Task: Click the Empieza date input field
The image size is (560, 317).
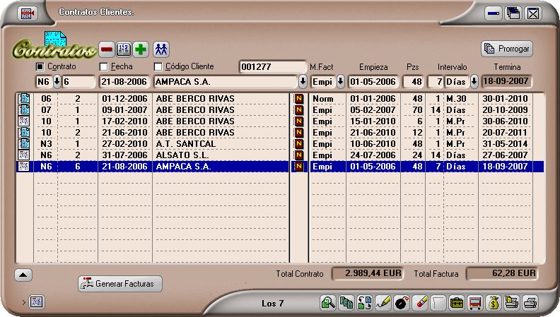Action: [x=373, y=81]
